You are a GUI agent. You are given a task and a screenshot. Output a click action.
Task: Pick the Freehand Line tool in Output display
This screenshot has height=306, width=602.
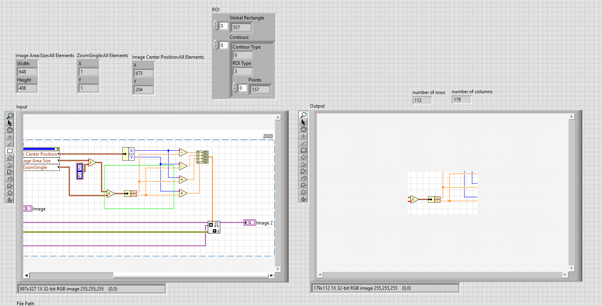point(304,178)
